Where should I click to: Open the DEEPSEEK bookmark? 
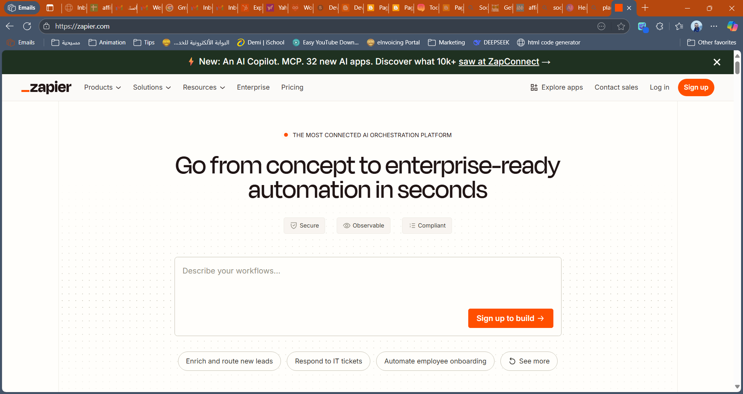[x=491, y=42]
